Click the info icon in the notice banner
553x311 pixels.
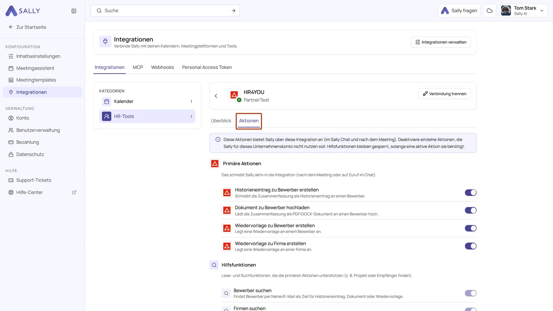click(x=218, y=140)
